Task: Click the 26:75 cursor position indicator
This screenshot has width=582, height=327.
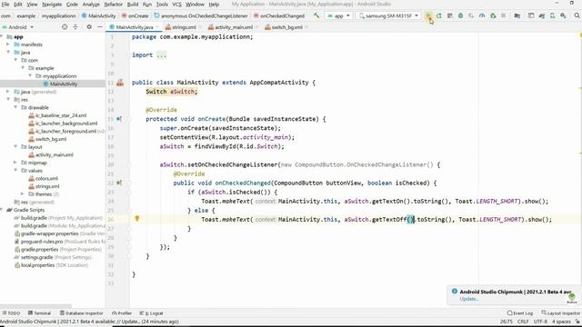Action: (x=506, y=322)
